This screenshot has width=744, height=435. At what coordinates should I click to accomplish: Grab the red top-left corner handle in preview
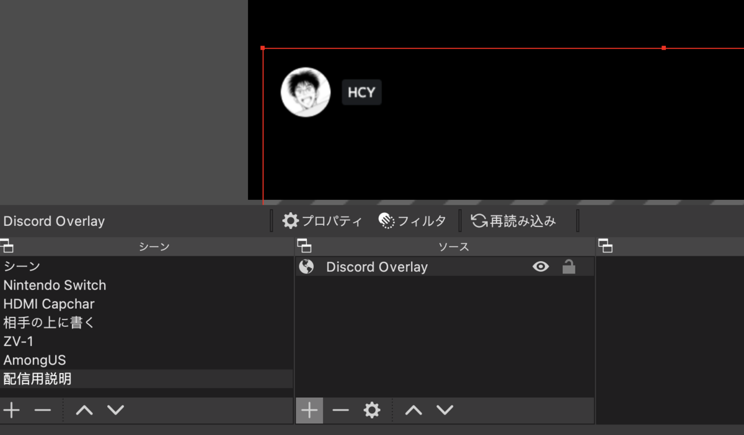(263, 48)
